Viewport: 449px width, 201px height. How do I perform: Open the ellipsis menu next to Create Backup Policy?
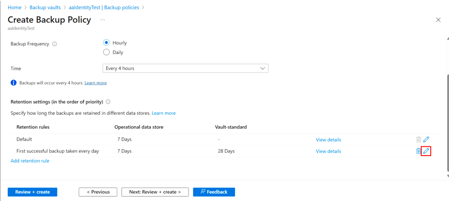(x=103, y=20)
